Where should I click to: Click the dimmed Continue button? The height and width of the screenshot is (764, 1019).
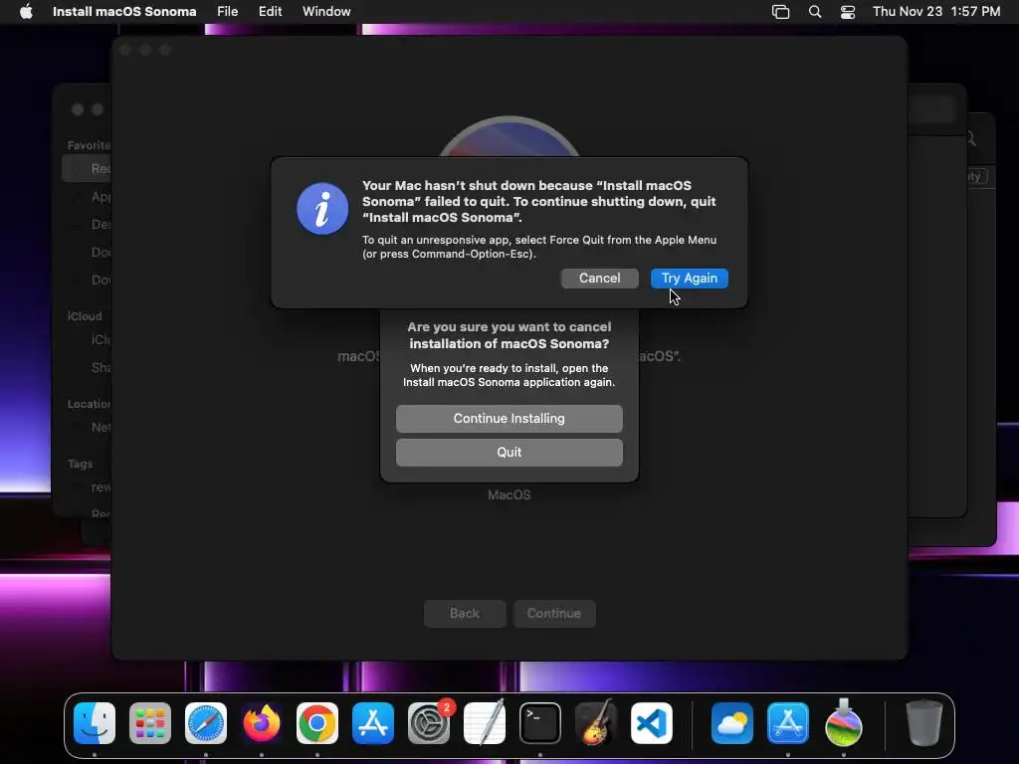(x=553, y=613)
